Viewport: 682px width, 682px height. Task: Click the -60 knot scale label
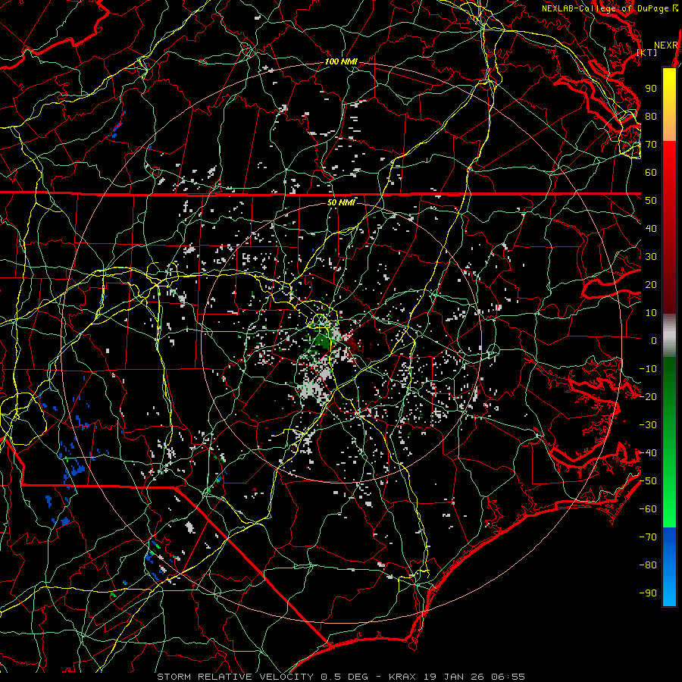click(648, 509)
